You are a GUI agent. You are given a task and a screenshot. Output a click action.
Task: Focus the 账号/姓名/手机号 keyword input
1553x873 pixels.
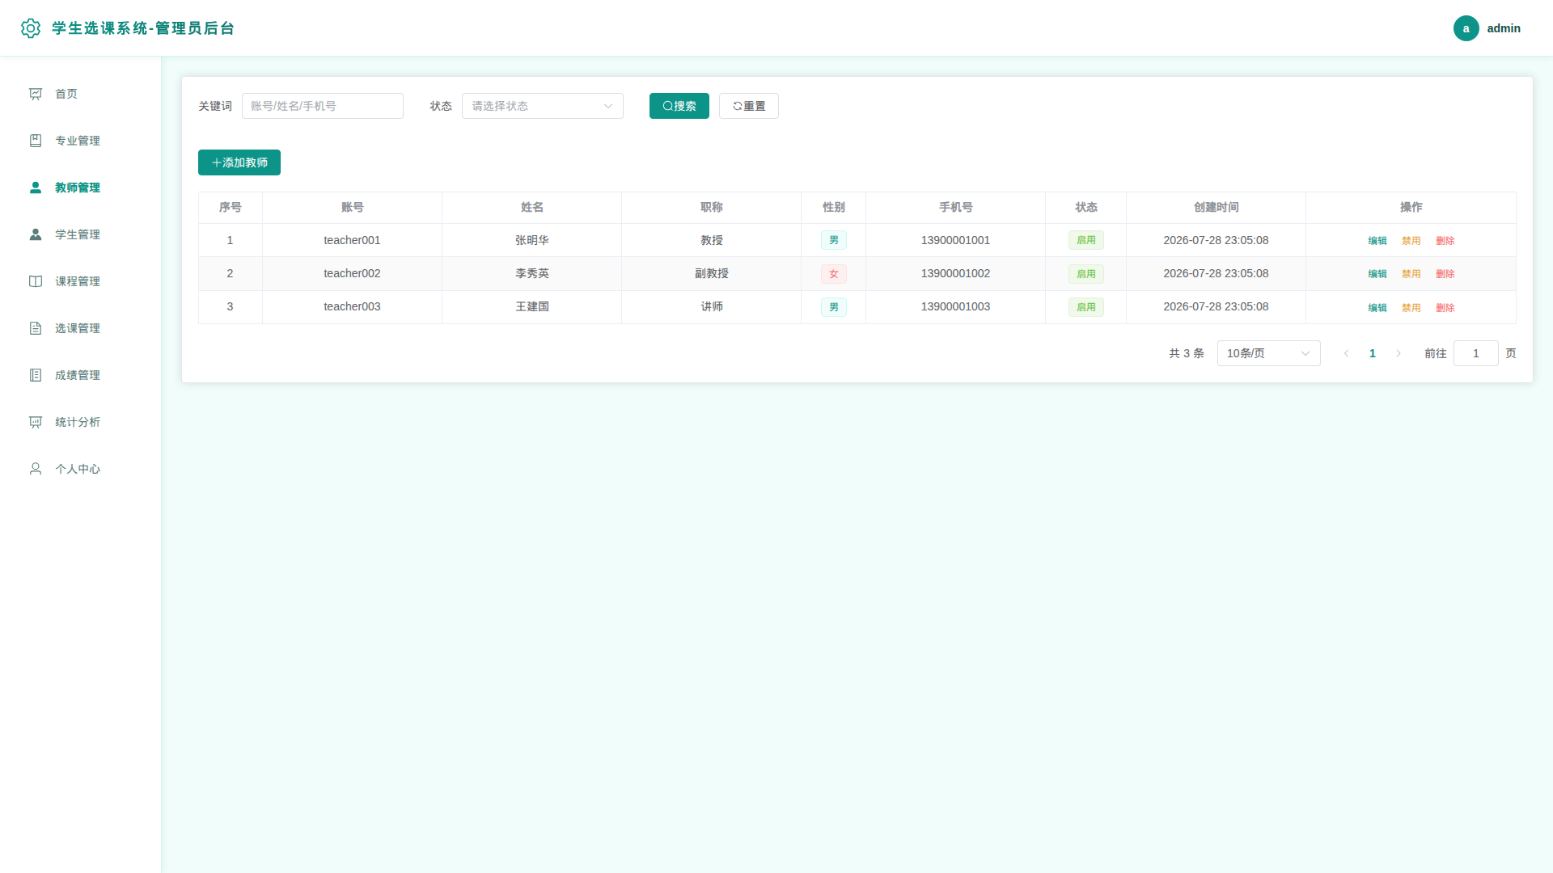pyautogui.click(x=322, y=106)
